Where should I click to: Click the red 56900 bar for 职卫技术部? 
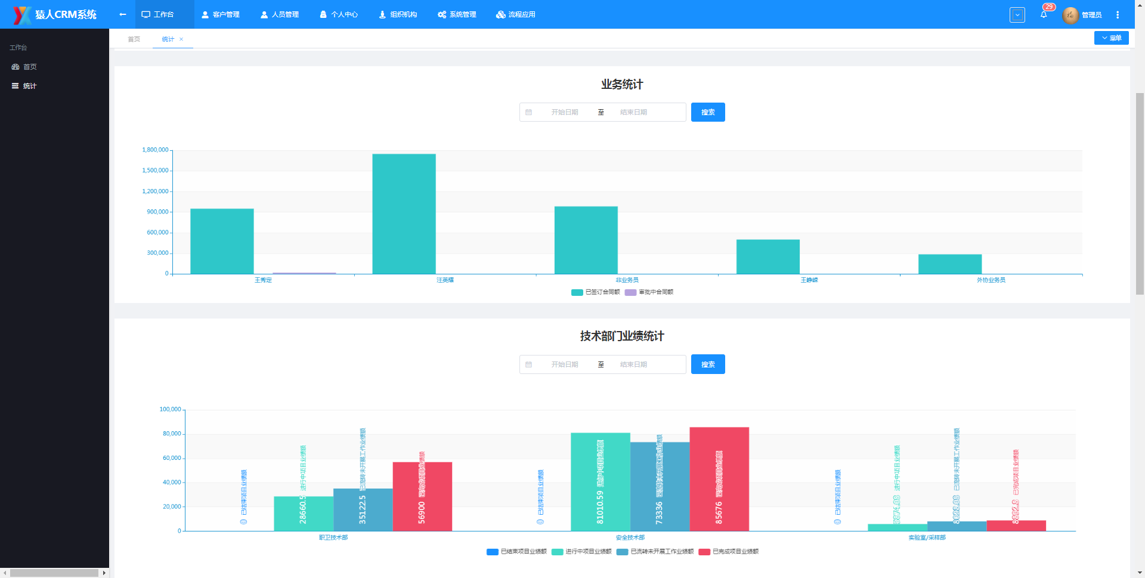[422, 496]
